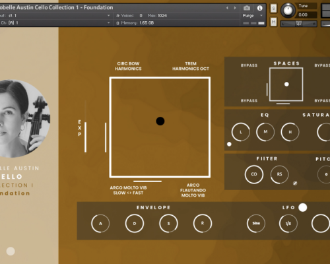Viewport: 330px width, 264px height.
Task: Toggle the LFO on/off white dot
Action: click(x=303, y=207)
